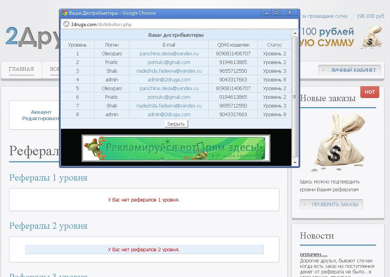Click the 100 рублей banner text
The height and width of the screenshot is (277, 390).
[328, 32]
